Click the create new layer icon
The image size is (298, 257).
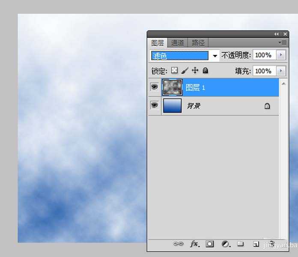tap(256, 244)
